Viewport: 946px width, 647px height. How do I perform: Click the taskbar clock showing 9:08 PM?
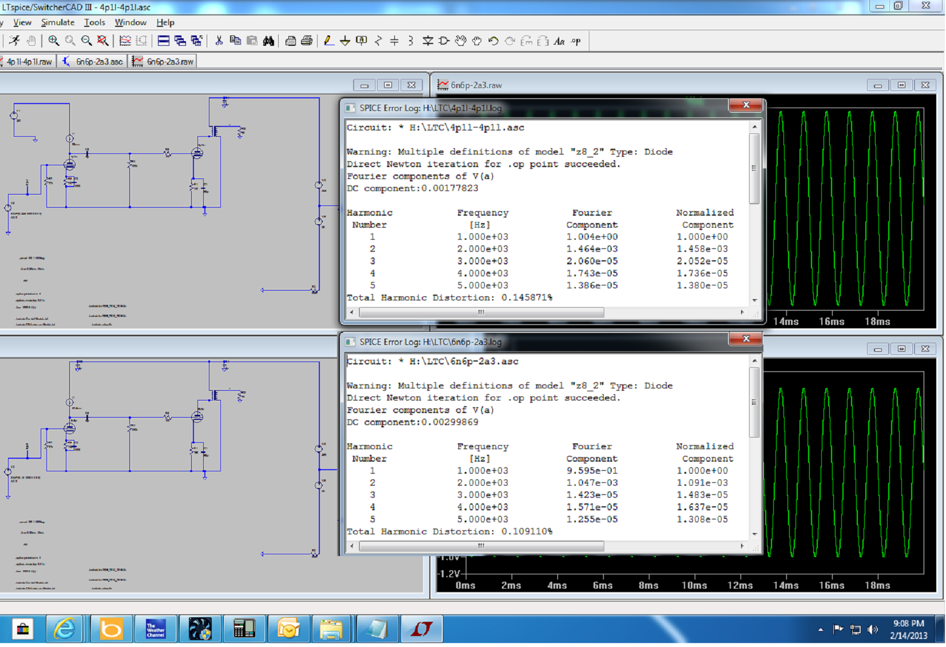[909, 629]
